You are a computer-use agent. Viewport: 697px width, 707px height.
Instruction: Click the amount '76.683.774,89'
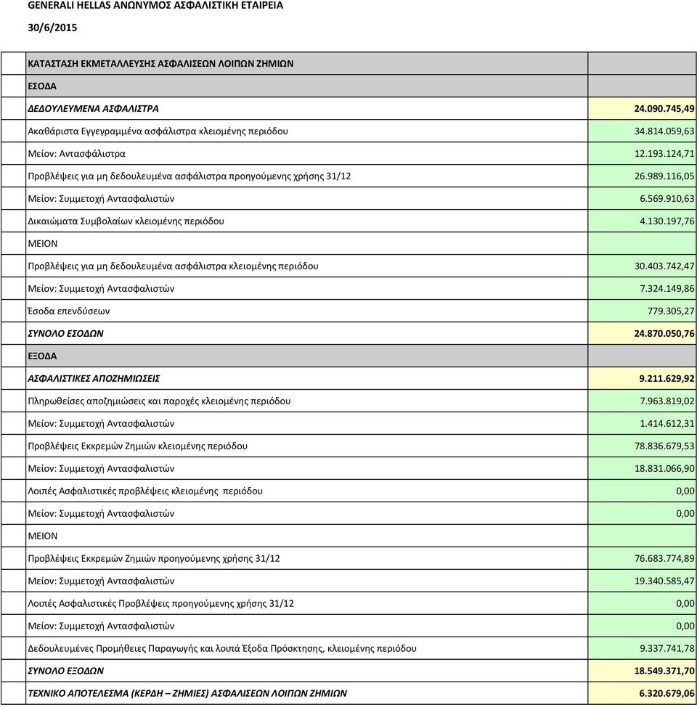coord(664,559)
